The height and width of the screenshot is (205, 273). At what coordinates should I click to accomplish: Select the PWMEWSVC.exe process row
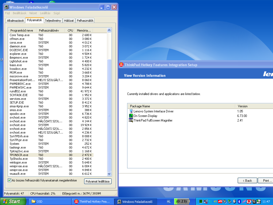tap(51, 88)
